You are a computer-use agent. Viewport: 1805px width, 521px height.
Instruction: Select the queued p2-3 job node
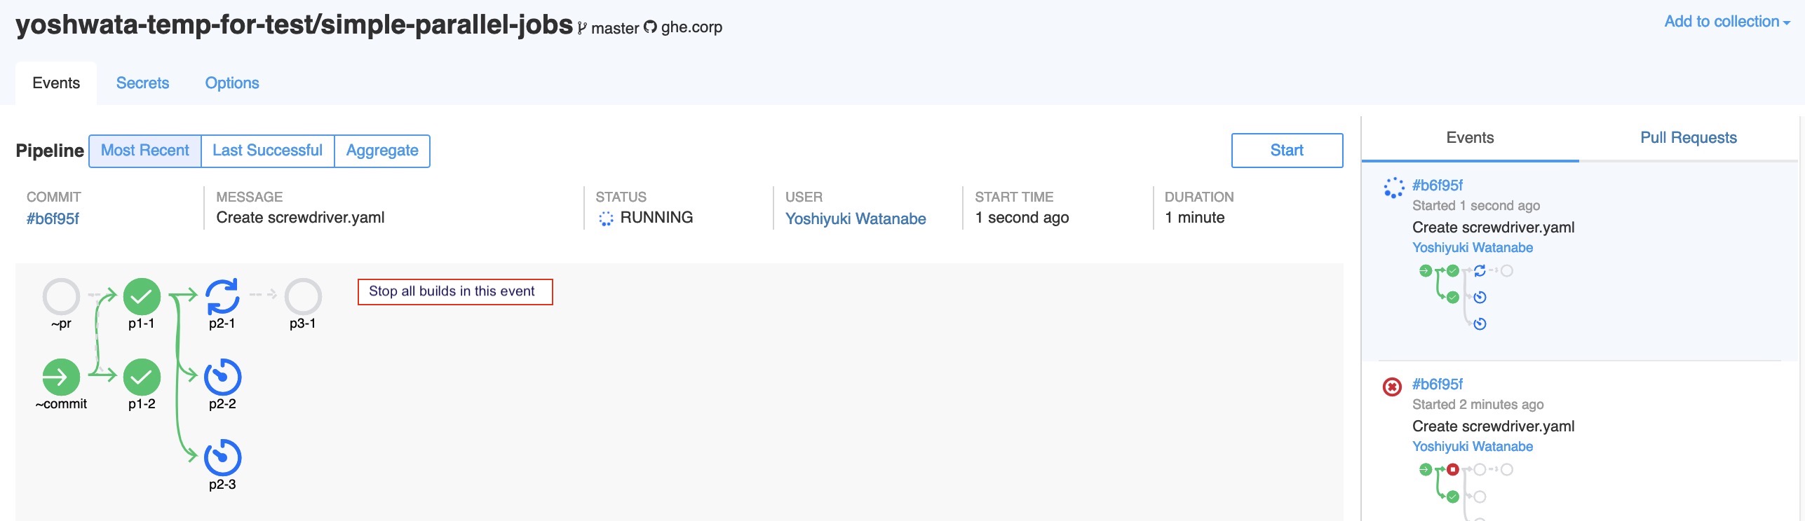tap(222, 457)
